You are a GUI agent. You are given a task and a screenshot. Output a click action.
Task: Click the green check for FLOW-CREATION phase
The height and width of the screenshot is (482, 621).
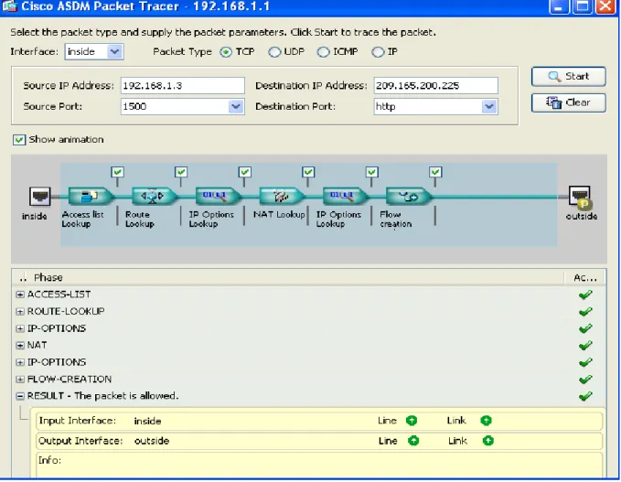pyautogui.click(x=585, y=380)
